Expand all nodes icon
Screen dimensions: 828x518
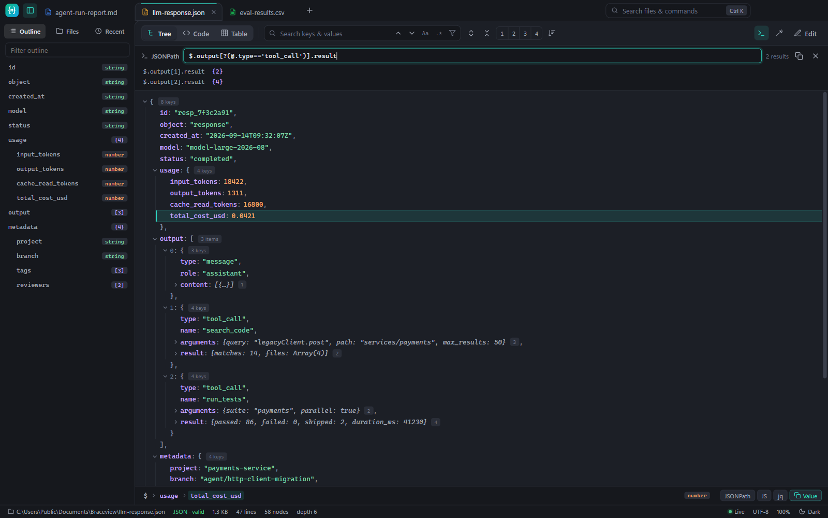click(x=471, y=33)
